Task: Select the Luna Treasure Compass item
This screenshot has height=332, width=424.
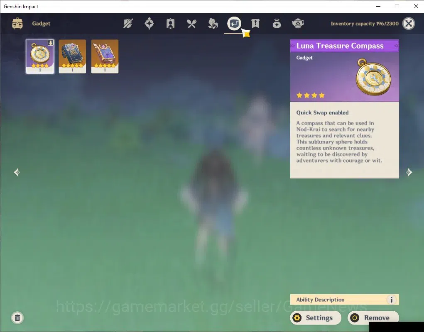Action: click(x=40, y=56)
